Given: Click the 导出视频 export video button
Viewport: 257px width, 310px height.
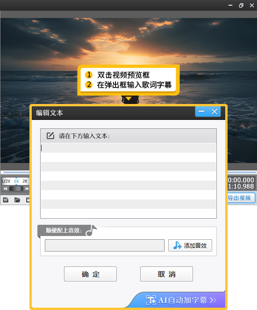Looking at the screenshot, I should 241,198.
